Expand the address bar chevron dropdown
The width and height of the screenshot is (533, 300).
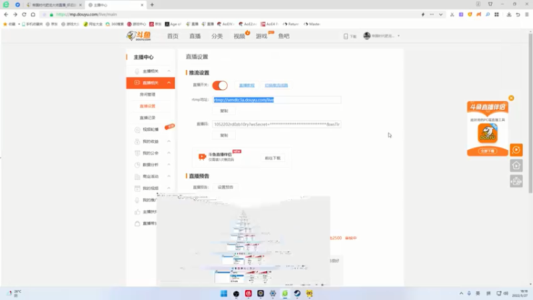coord(440,15)
